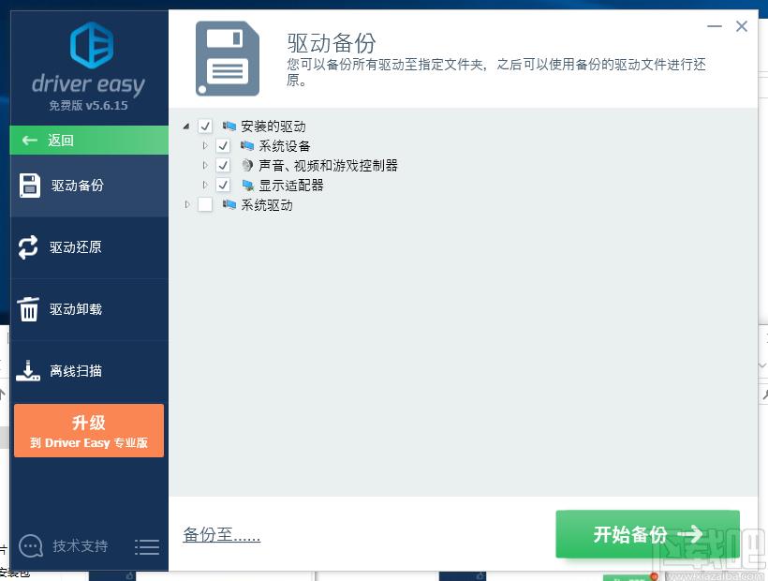Select the 显示适配器 tree label
Image resolution: width=768 pixels, height=581 pixels.
click(x=291, y=186)
